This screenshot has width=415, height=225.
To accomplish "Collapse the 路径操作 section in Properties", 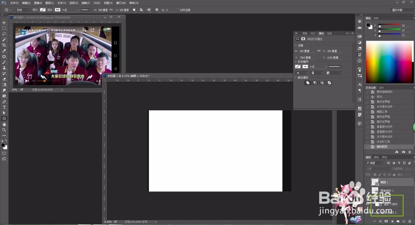I will [295, 77].
